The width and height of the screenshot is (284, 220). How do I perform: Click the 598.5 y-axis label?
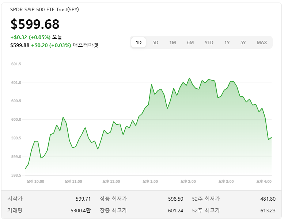(16, 175)
